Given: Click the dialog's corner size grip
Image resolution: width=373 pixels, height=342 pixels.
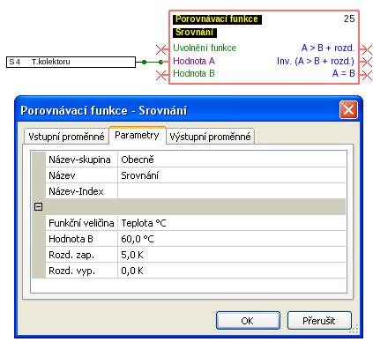Looking at the screenshot, I should pos(354,329).
